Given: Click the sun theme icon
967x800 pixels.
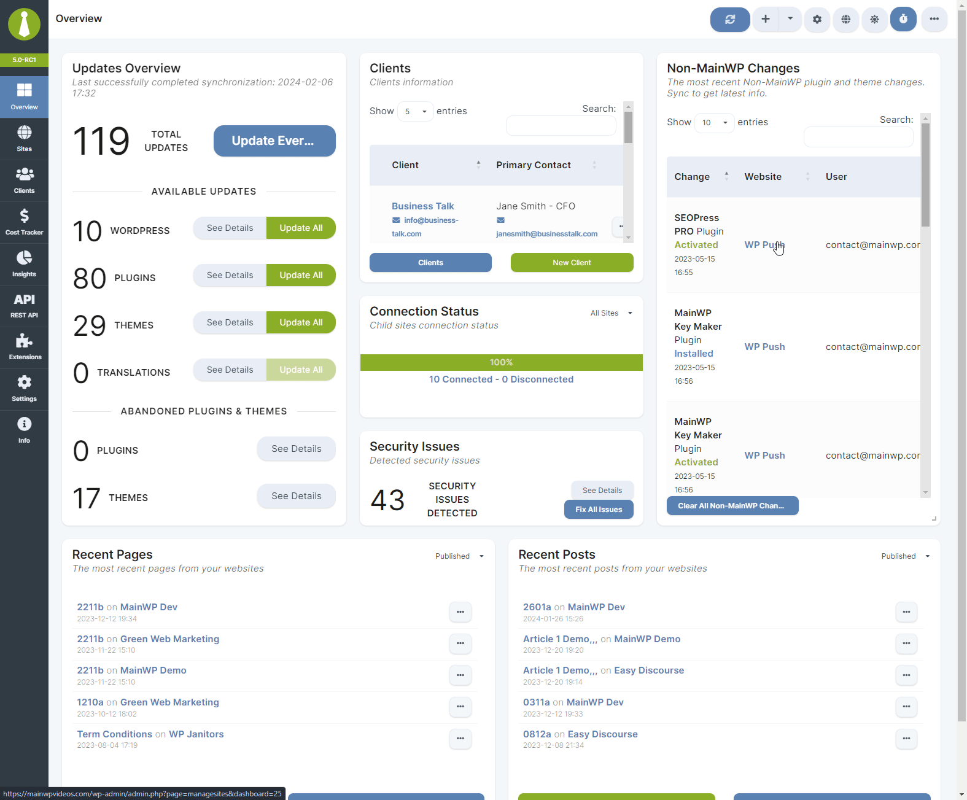Looking at the screenshot, I should click(875, 20).
